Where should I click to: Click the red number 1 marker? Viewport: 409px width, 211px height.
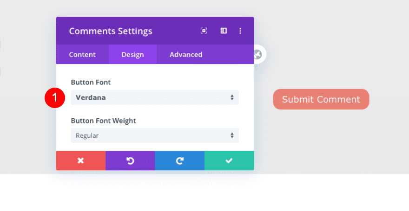pos(54,97)
